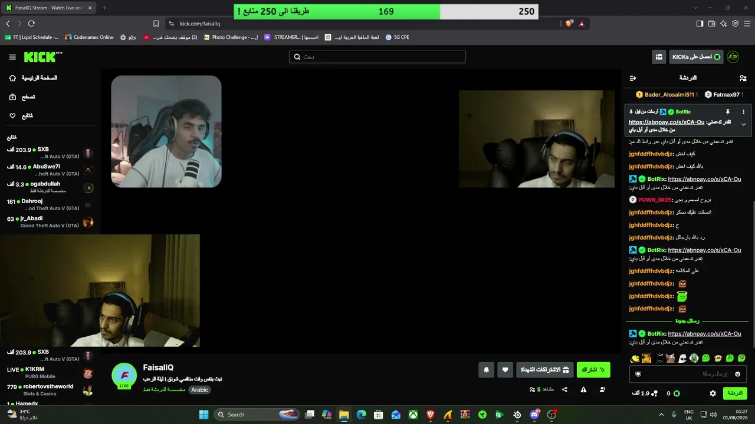Click the Kick search box
755x424 pixels.
coord(377,57)
